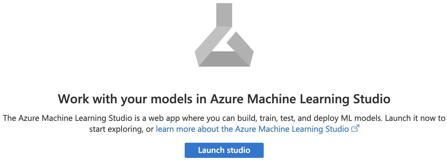Open the learn more about Azure Machine Learning Studio link
This screenshot has height=160, width=447.
[252, 129]
